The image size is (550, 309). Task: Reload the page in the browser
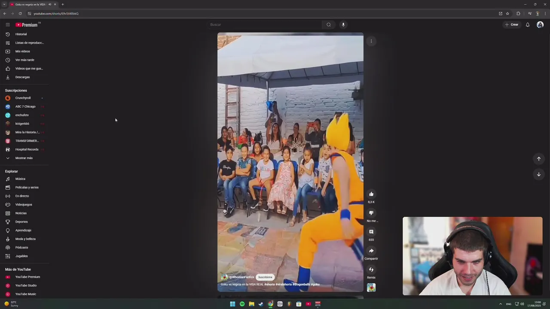click(x=20, y=13)
